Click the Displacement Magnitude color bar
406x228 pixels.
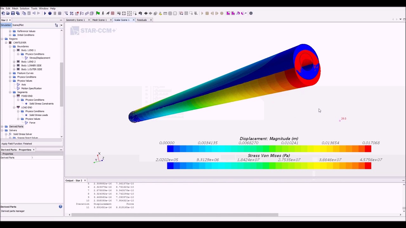point(269,149)
